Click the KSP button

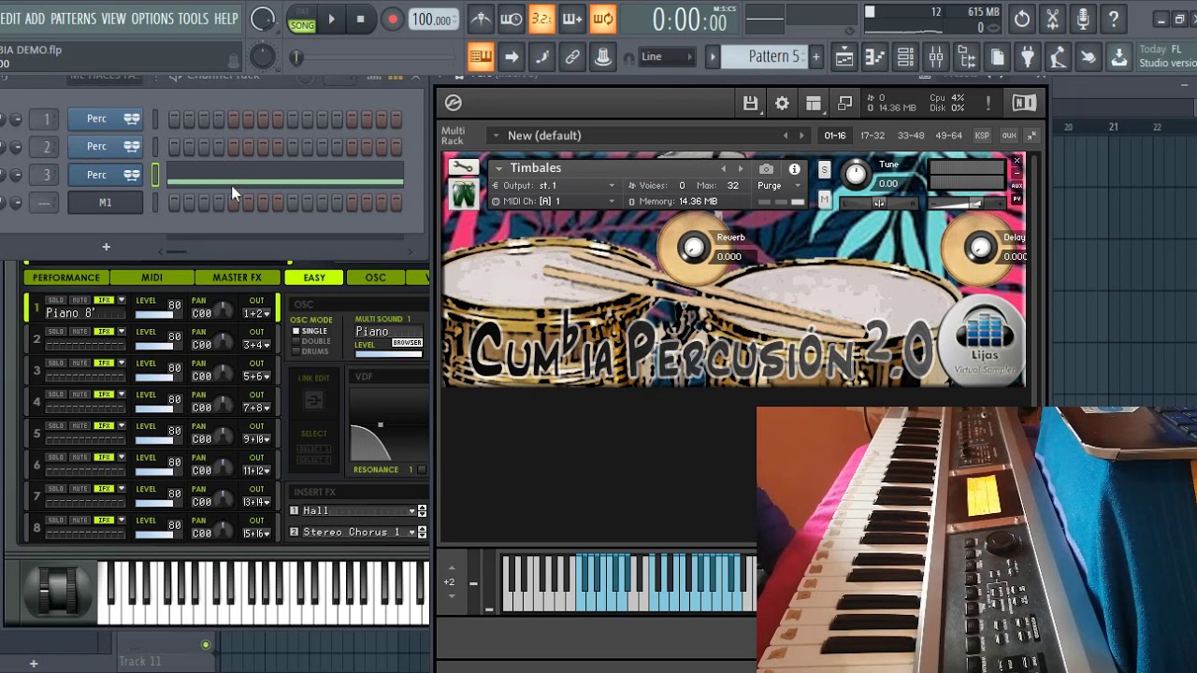(982, 136)
